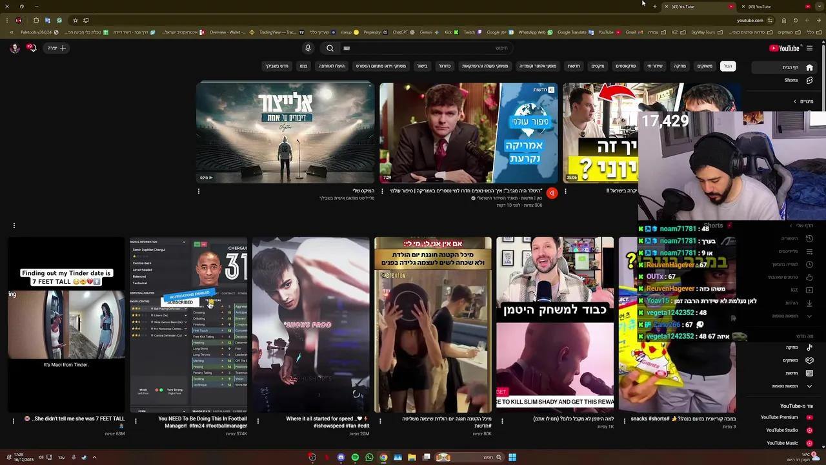Select the 'פודקאסטים' filter chip
The image size is (826, 465).
[x=626, y=66]
